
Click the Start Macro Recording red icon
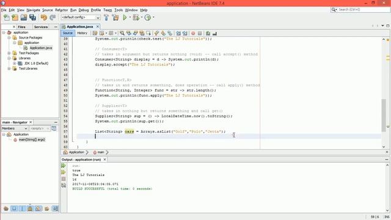[x=193, y=33]
